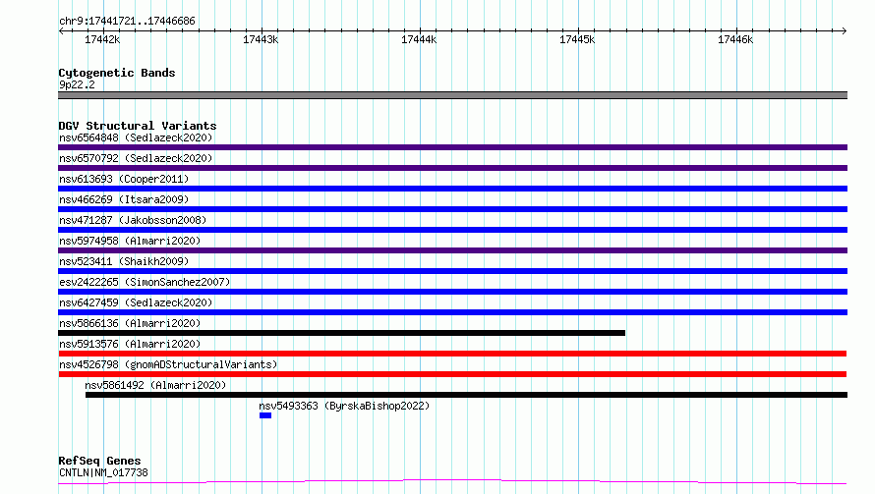The height and width of the screenshot is (494, 875).
Task: Click the 9p22.2 cytogenetic band label
Action: click(x=77, y=84)
